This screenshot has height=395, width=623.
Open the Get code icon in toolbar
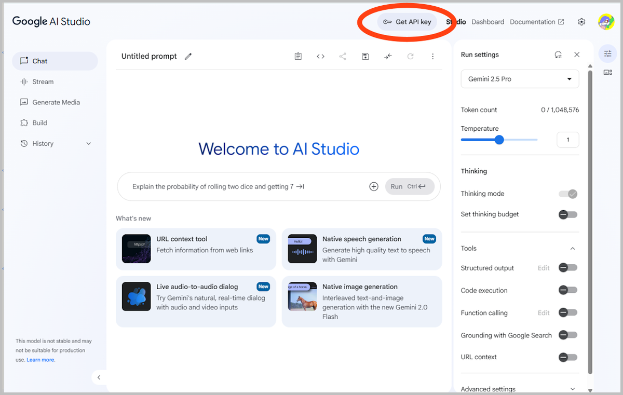coord(320,56)
